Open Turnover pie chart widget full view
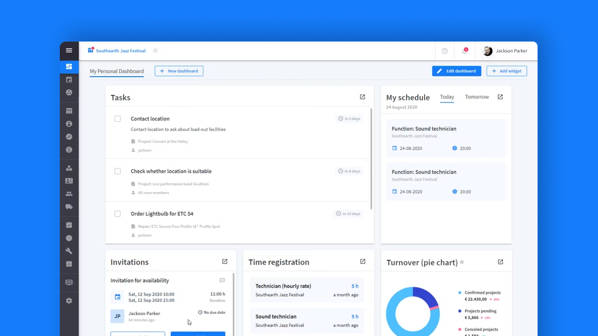This screenshot has height=336, width=598. pyautogui.click(x=500, y=262)
